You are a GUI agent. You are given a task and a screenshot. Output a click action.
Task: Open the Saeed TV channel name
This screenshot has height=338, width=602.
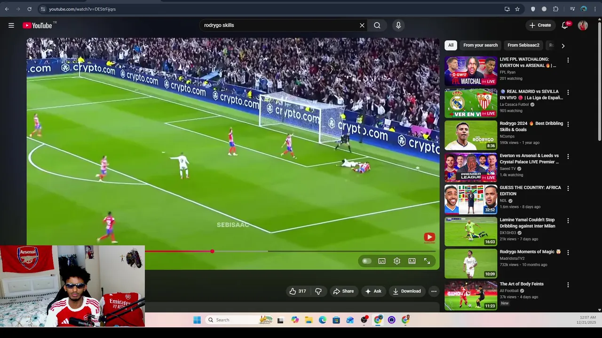tap(507, 169)
